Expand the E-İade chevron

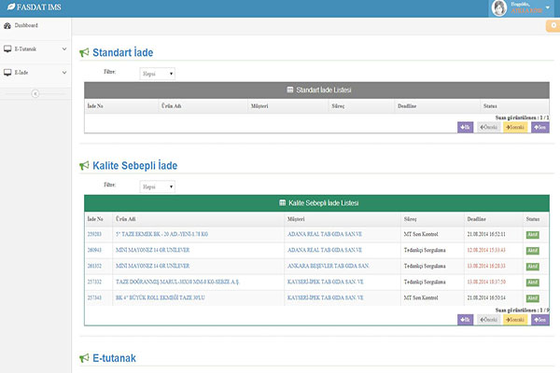(x=64, y=73)
